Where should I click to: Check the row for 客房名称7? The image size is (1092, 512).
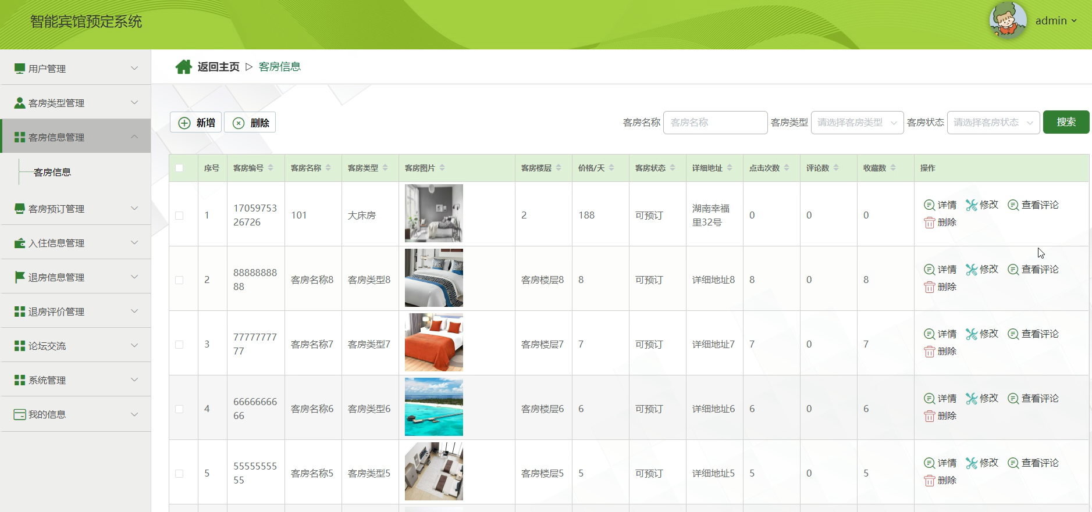coord(179,345)
